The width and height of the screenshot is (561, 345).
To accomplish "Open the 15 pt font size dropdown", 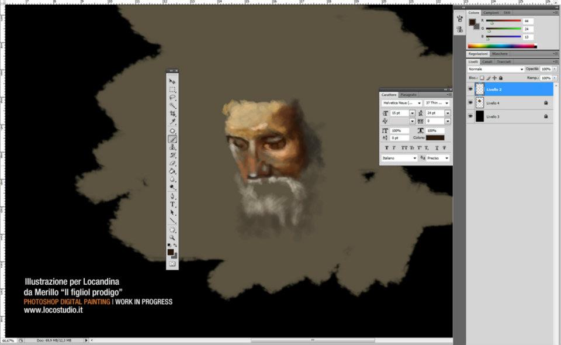I will (x=412, y=113).
